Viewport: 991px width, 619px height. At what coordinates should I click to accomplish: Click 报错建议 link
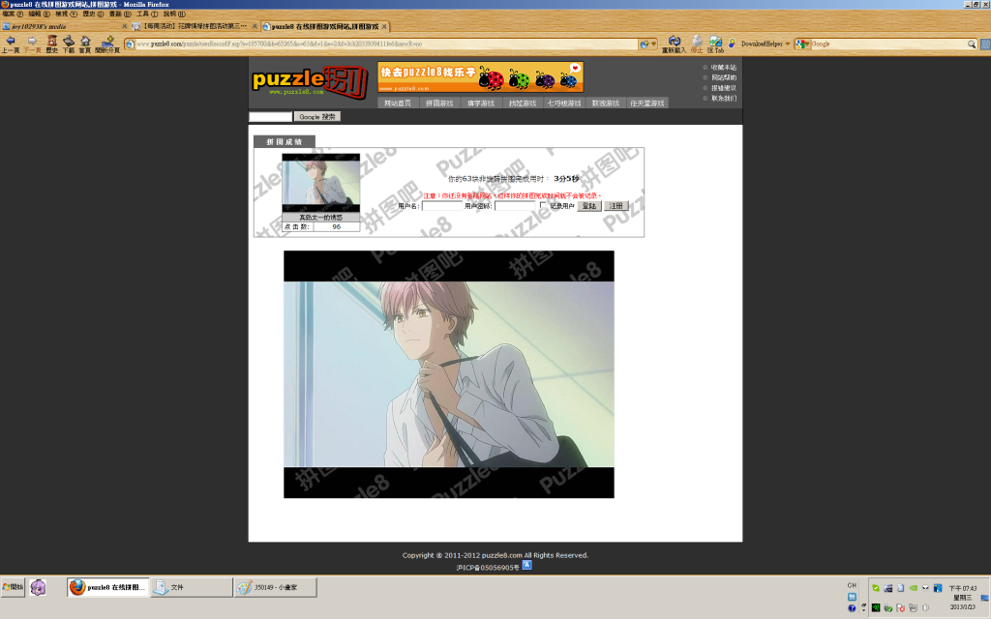[x=724, y=88]
